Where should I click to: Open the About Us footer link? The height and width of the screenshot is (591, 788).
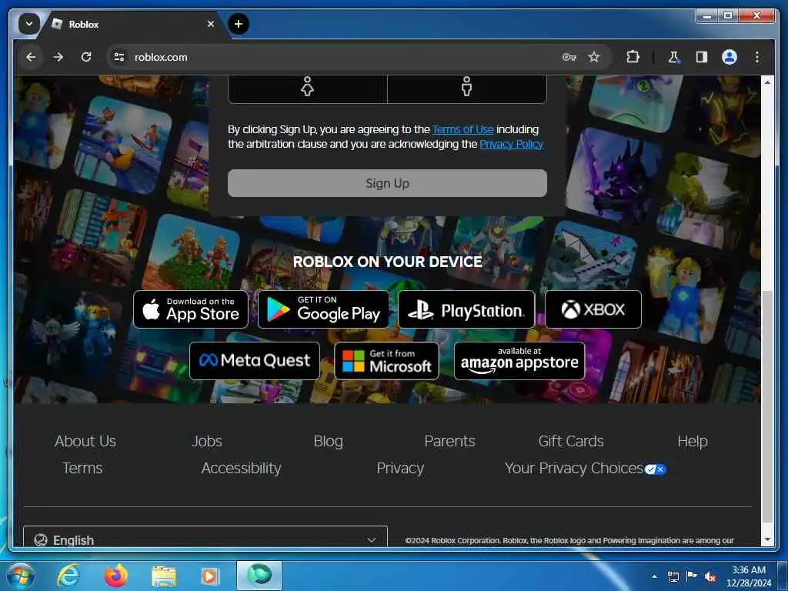(x=85, y=441)
